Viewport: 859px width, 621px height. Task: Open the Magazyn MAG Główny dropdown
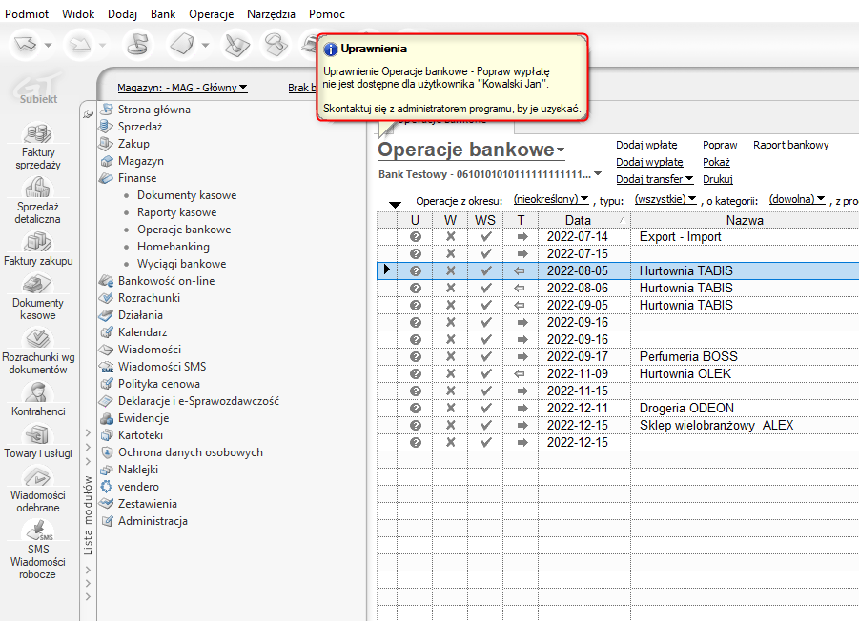pos(182,88)
